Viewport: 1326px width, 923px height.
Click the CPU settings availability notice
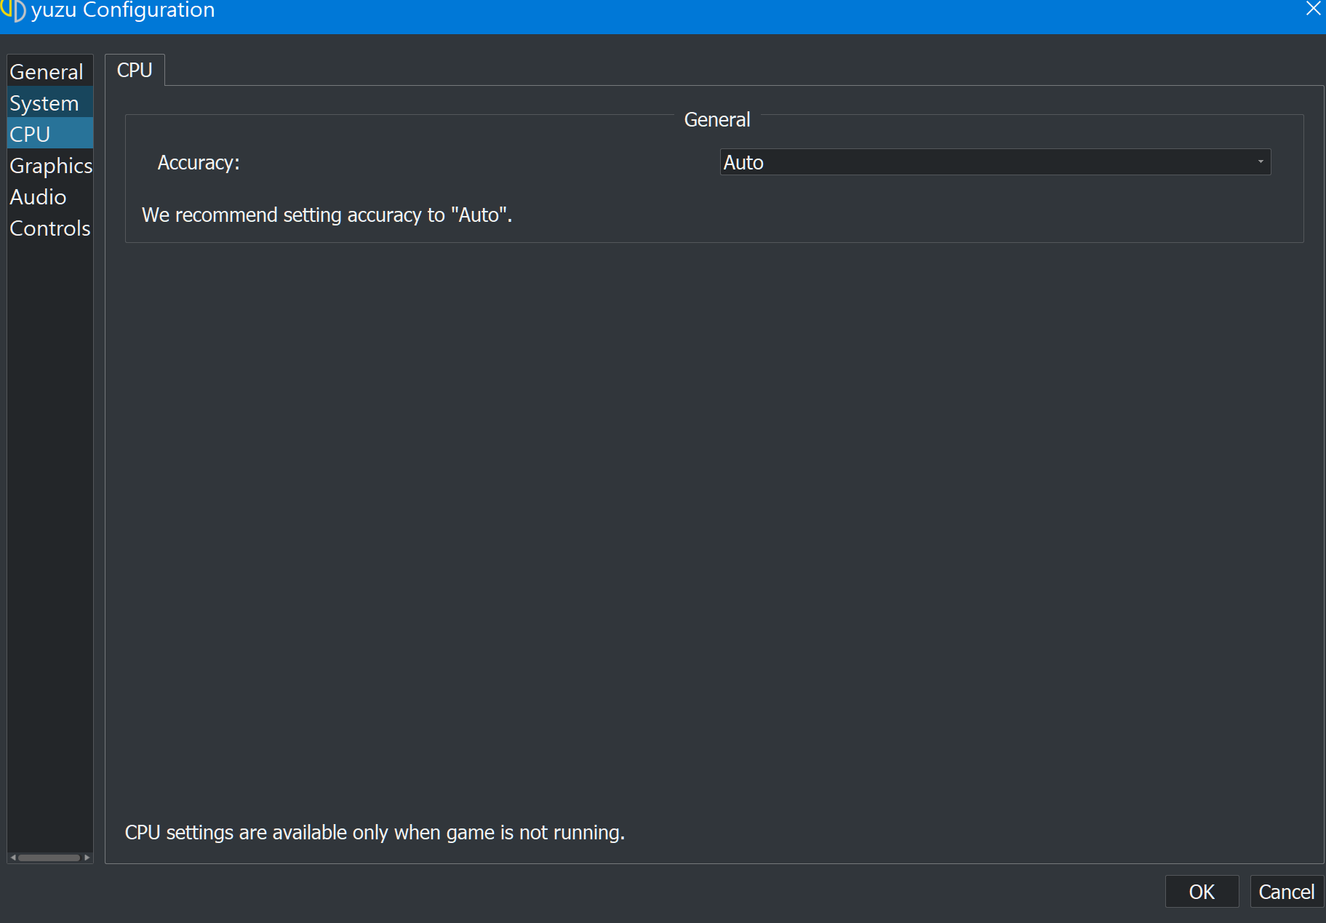[375, 832]
